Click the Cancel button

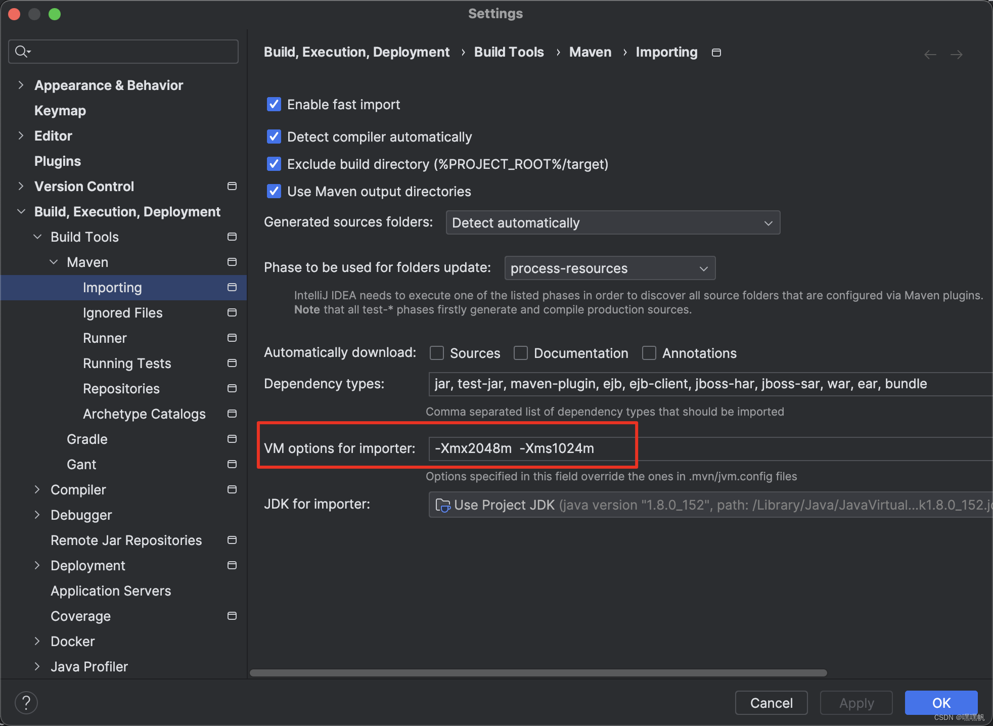click(x=771, y=703)
